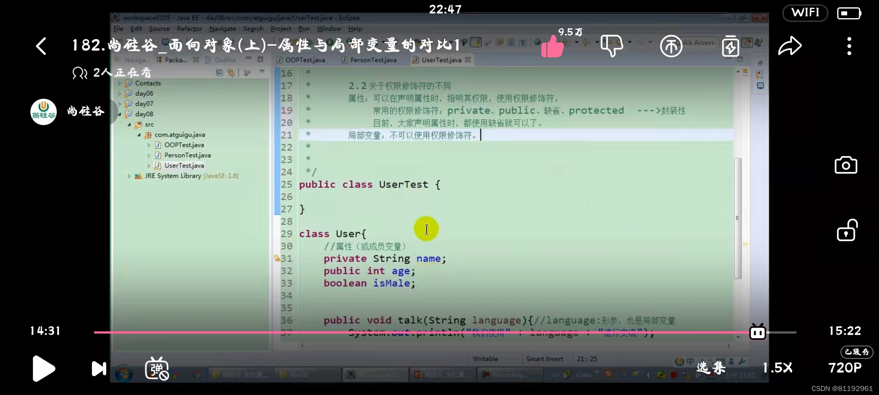Click Collapse All icon in Package Explorer
879x395 pixels.
[x=219, y=73]
